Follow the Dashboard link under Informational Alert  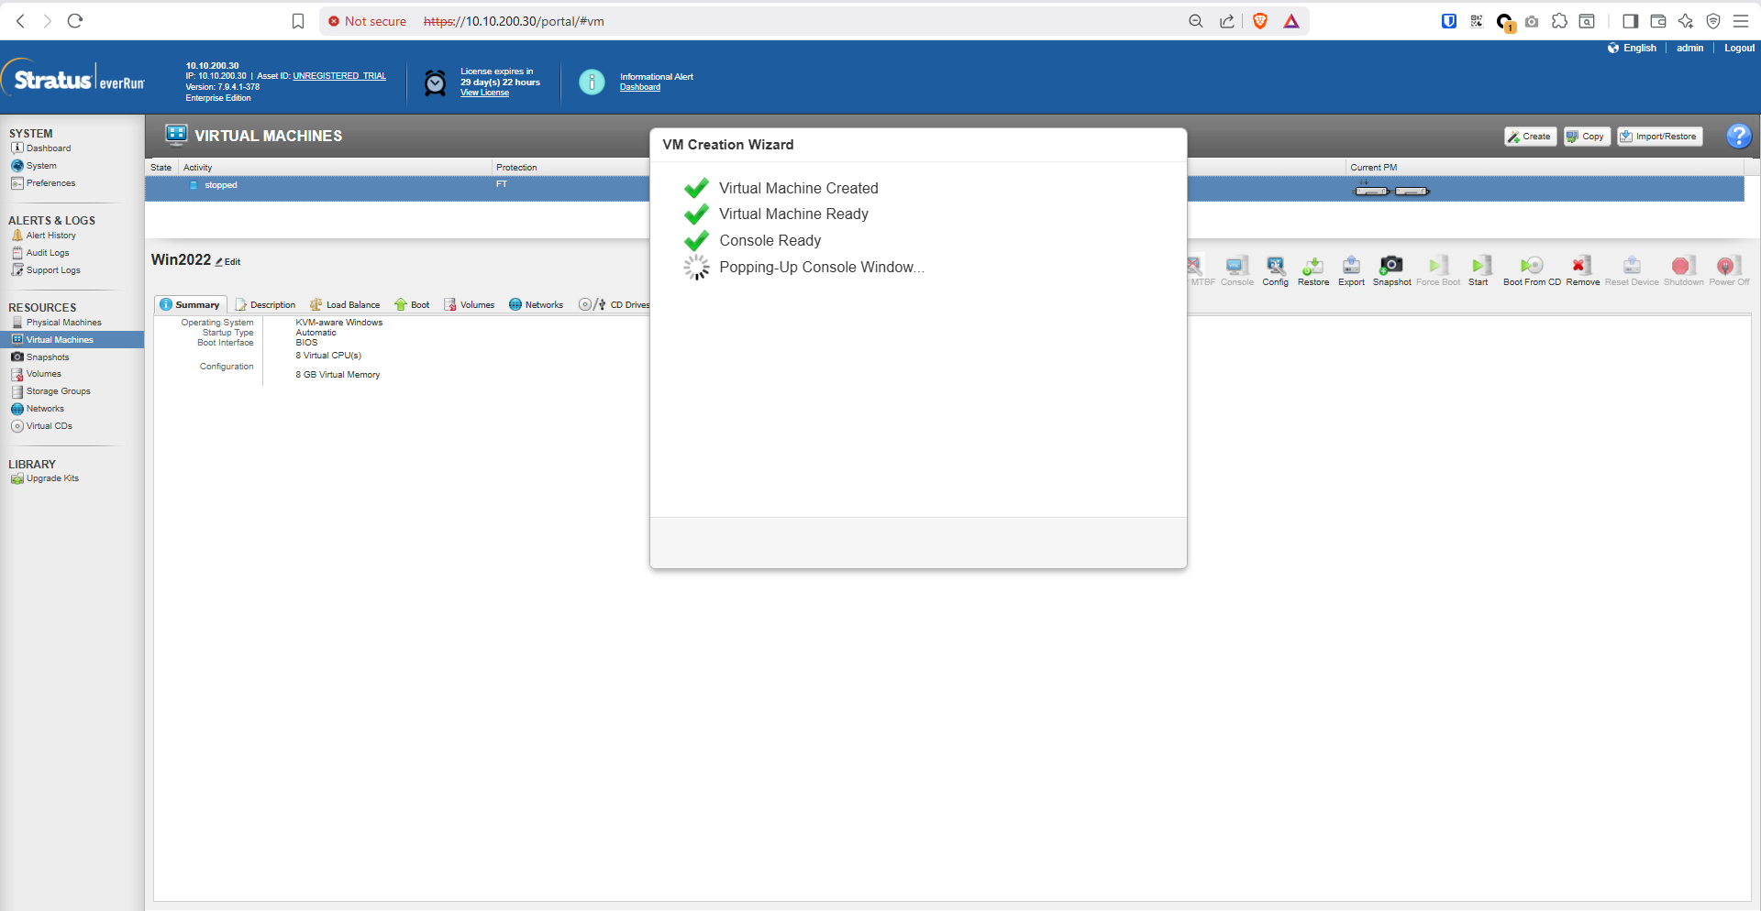pos(639,87)
